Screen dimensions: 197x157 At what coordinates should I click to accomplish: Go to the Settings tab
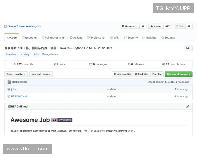[168, 38]
